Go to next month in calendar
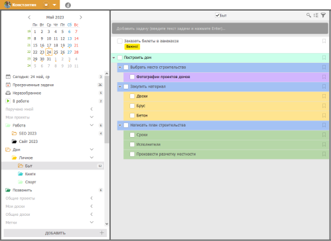The width and height of the screenshot is (331, 241). point(81,17)
